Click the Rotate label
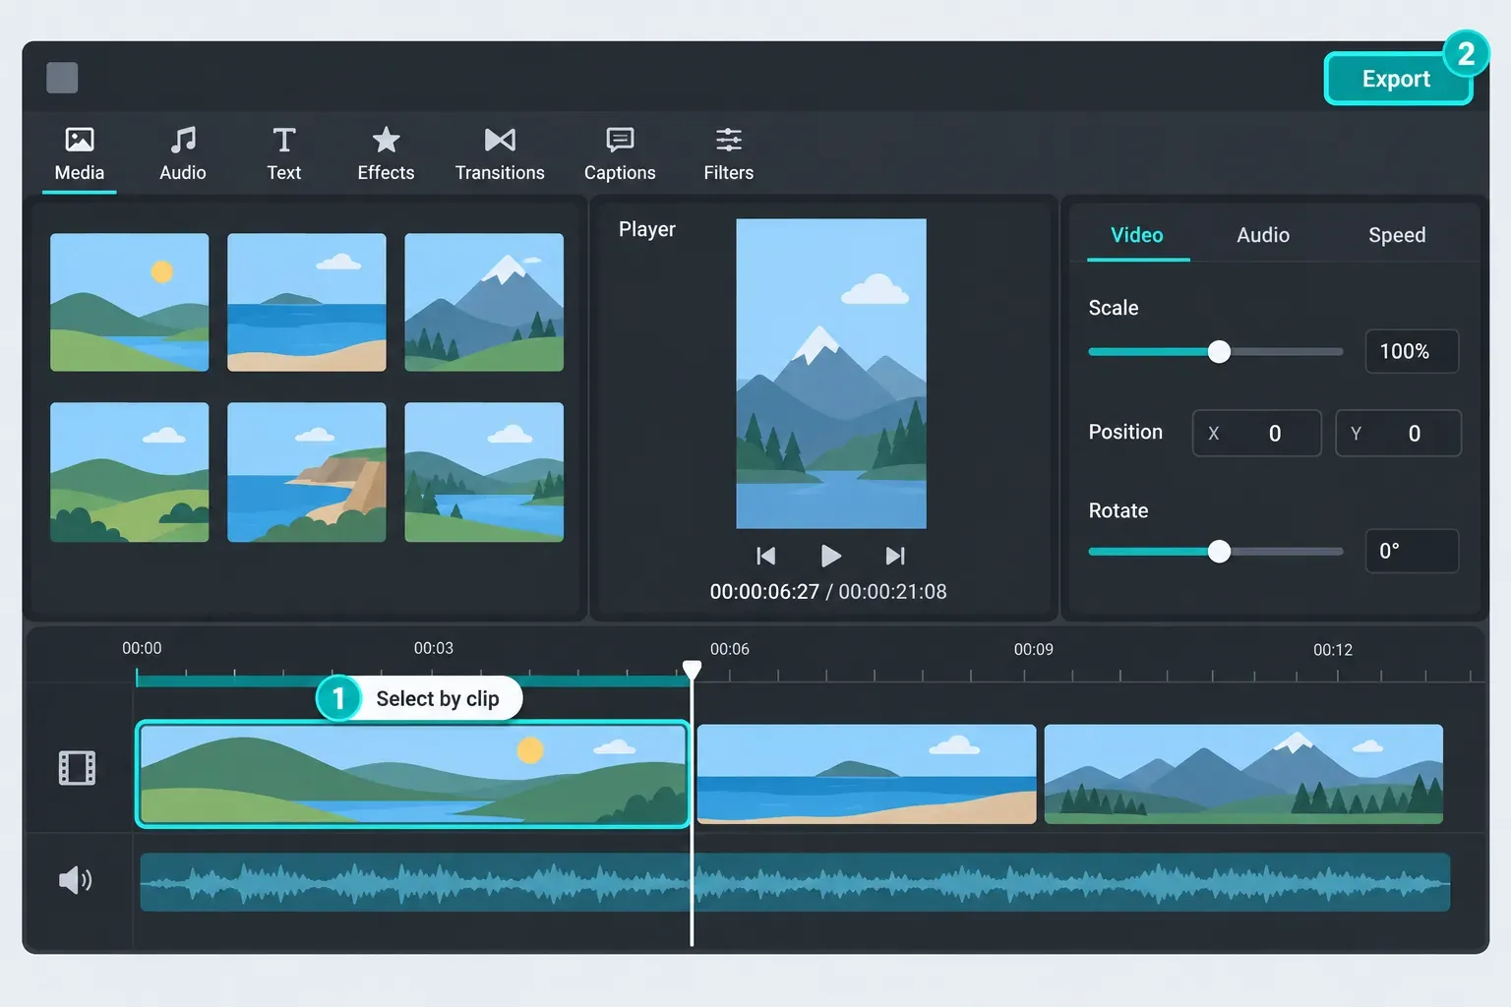Screen dimensions: 1511x1007 coord(1118,510)
